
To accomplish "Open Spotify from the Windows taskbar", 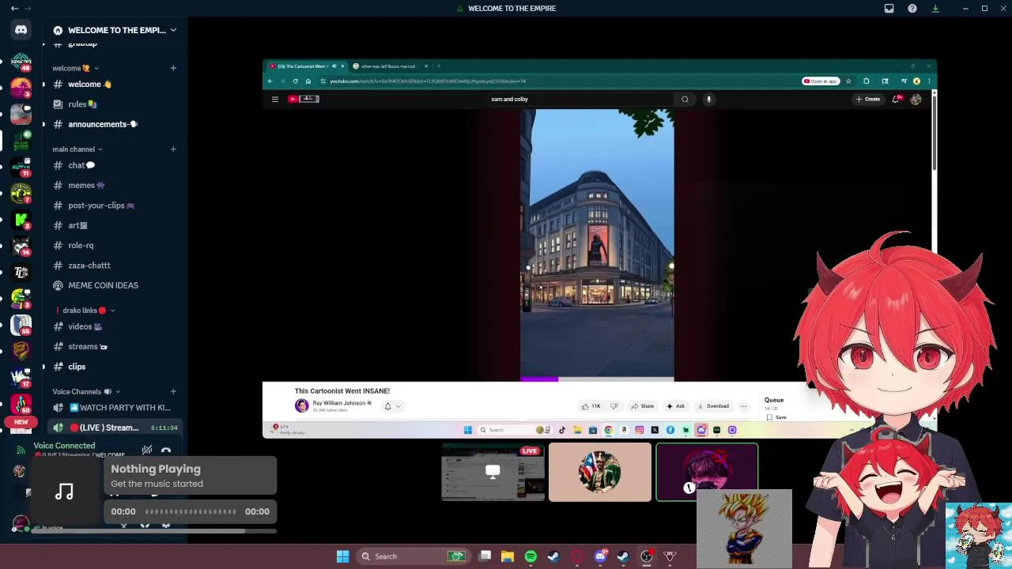I will click(531, 556).
